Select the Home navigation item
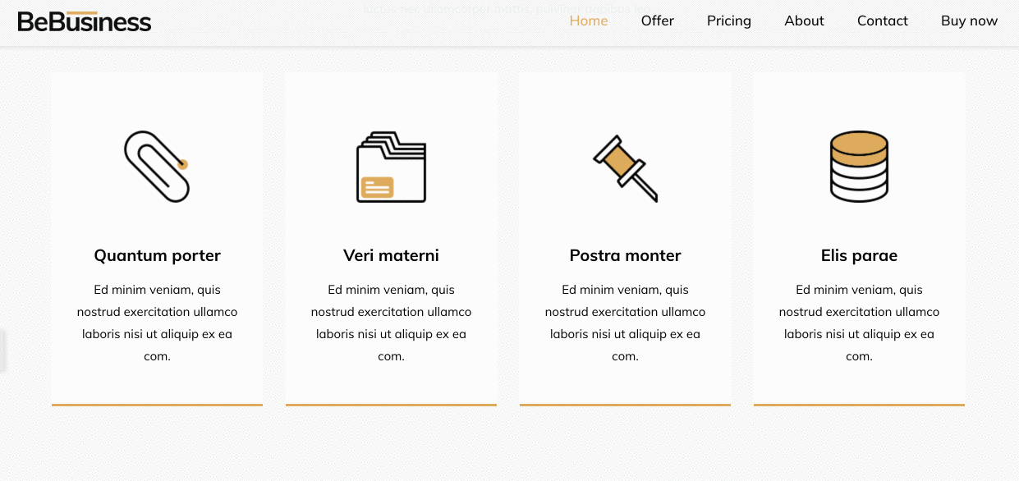The height and width of the screenshot is (481, 1019). [x=589, y=21]
